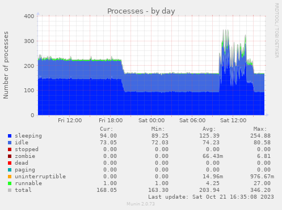Click the 'Number of processes' axis label
The width and height of the screenshot is (282, 210).
[6, 65]
